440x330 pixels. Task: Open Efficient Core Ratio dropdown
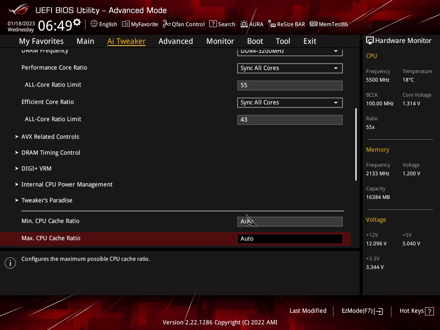point(290,103)
